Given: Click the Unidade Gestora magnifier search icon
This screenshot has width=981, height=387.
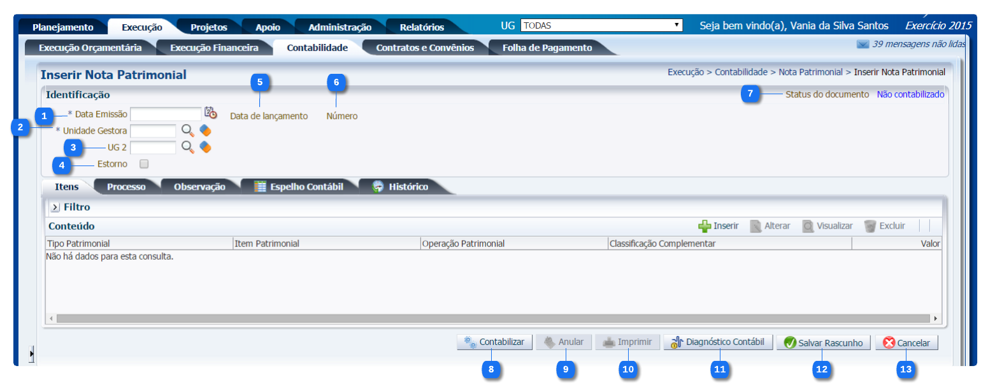Looking at the screenshot, I should (x=187, y=130).
